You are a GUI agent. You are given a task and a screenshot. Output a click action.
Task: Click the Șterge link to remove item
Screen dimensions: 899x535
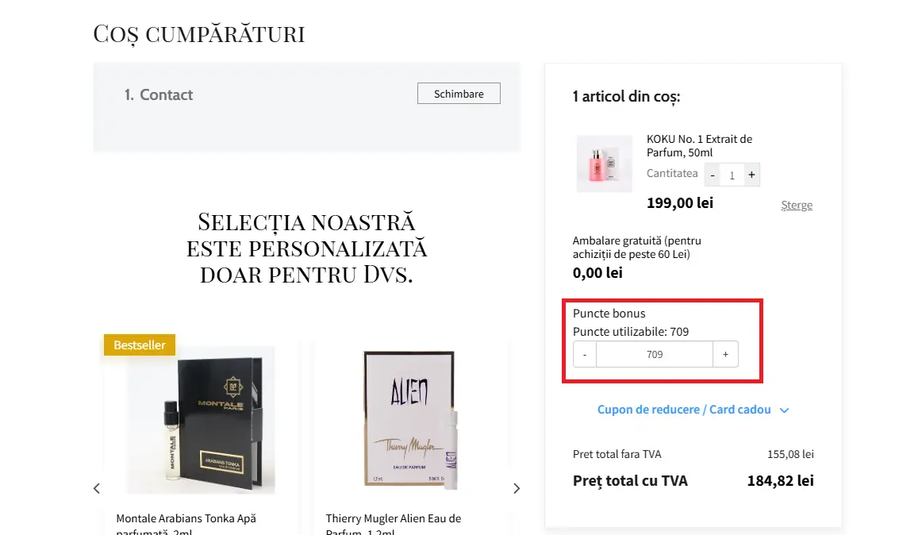(797, 205)
